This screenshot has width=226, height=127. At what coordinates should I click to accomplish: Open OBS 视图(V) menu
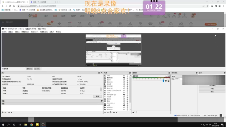[17, 32]
